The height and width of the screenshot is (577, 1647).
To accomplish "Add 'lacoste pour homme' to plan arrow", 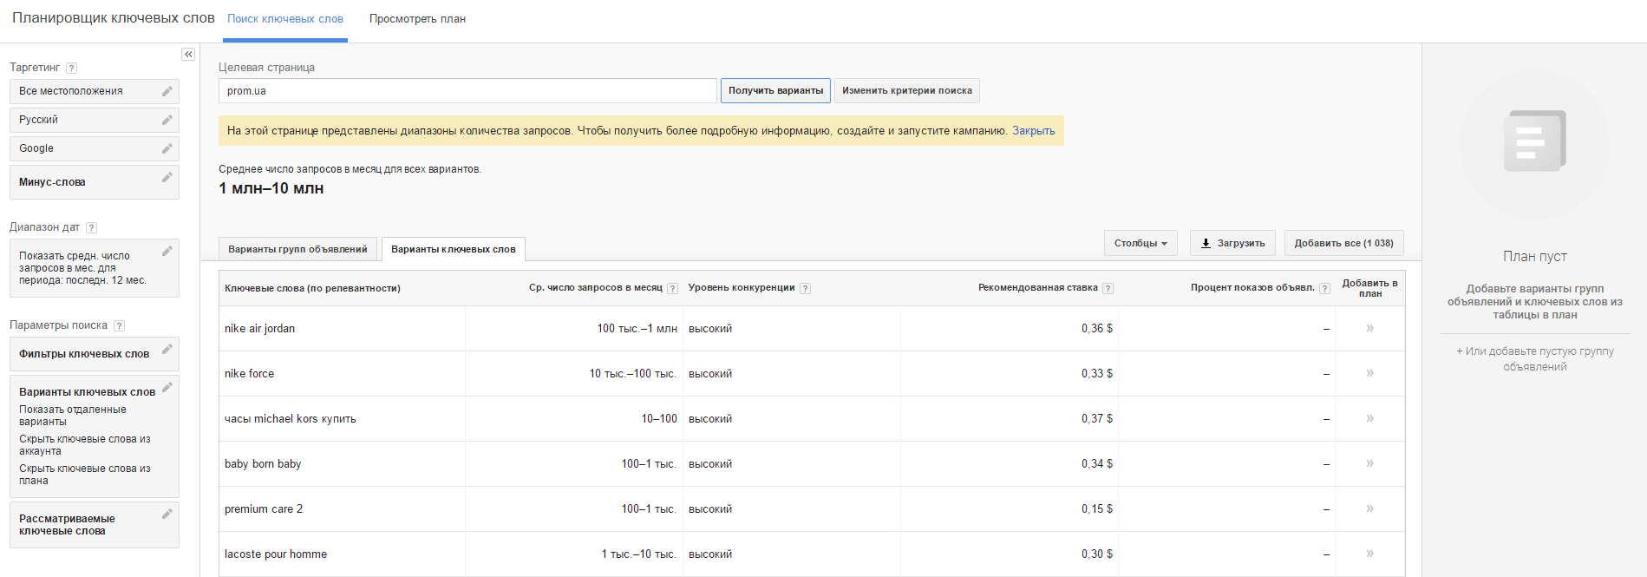I will pyautogui.click(x=1369, y=554).
